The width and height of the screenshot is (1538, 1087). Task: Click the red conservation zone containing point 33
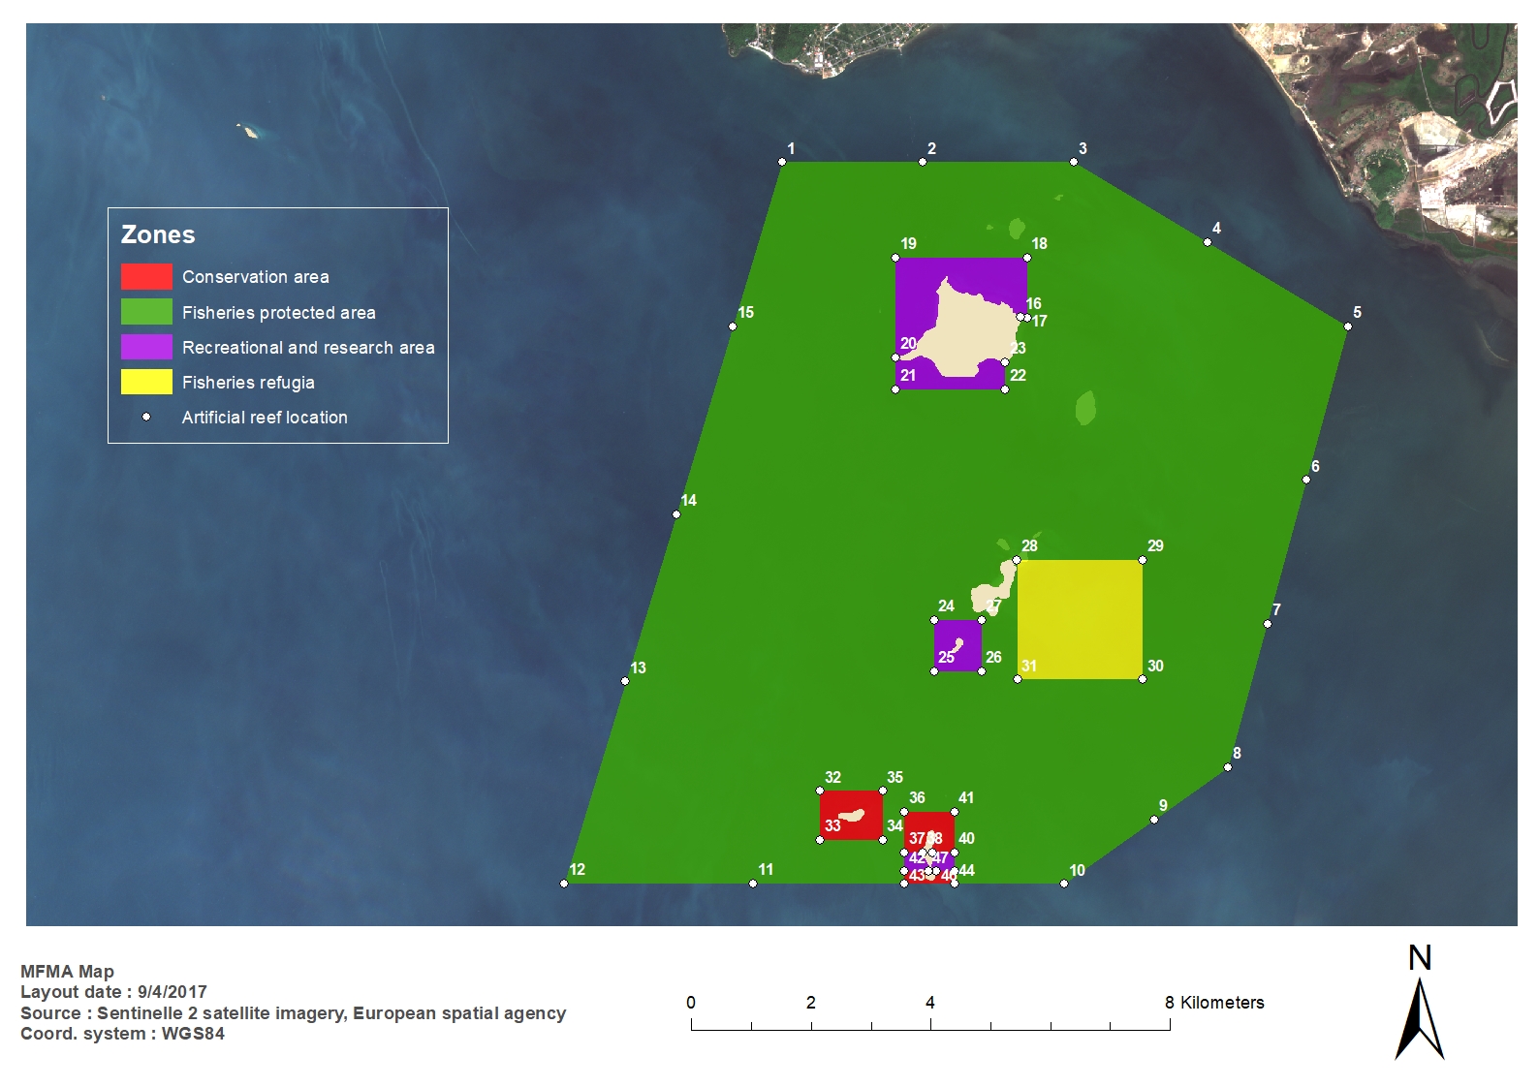tap(851, 815)
